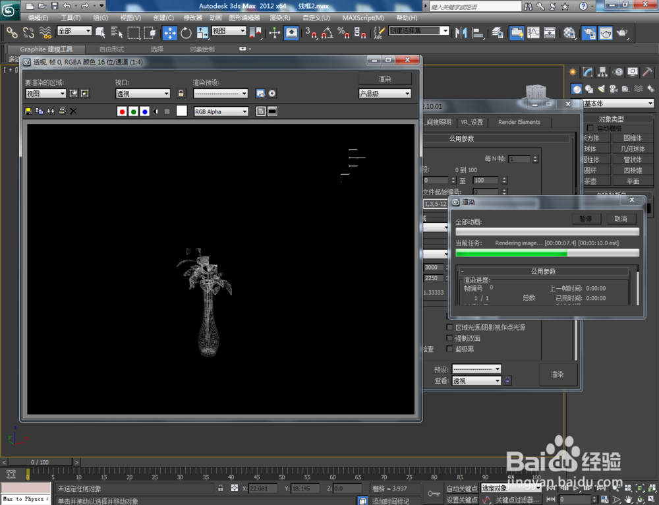Select the Lights category icon

602,89
